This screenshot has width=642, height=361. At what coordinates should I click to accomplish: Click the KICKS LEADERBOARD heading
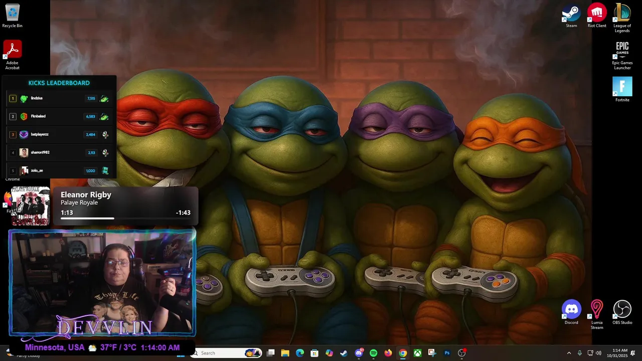point(59,83)
